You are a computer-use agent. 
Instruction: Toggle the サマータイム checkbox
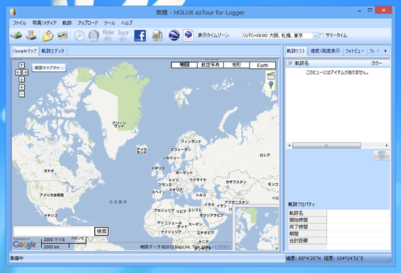pos(322,35)
